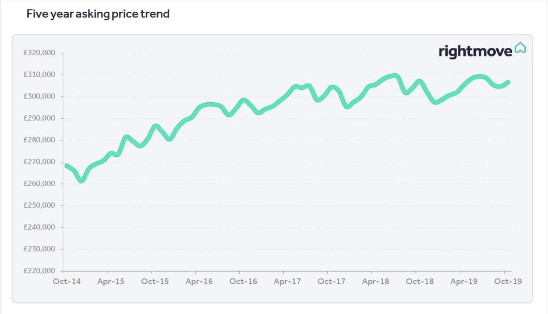Click the right end of the trend line
Screen dimensions: 548x314
[508, 82]
